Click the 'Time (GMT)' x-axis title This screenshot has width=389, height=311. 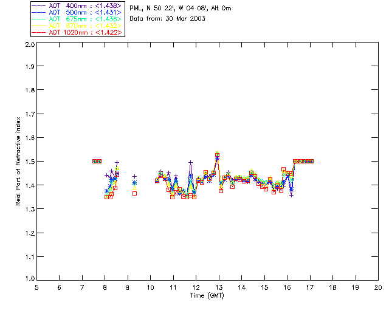[x=207, y=295]
